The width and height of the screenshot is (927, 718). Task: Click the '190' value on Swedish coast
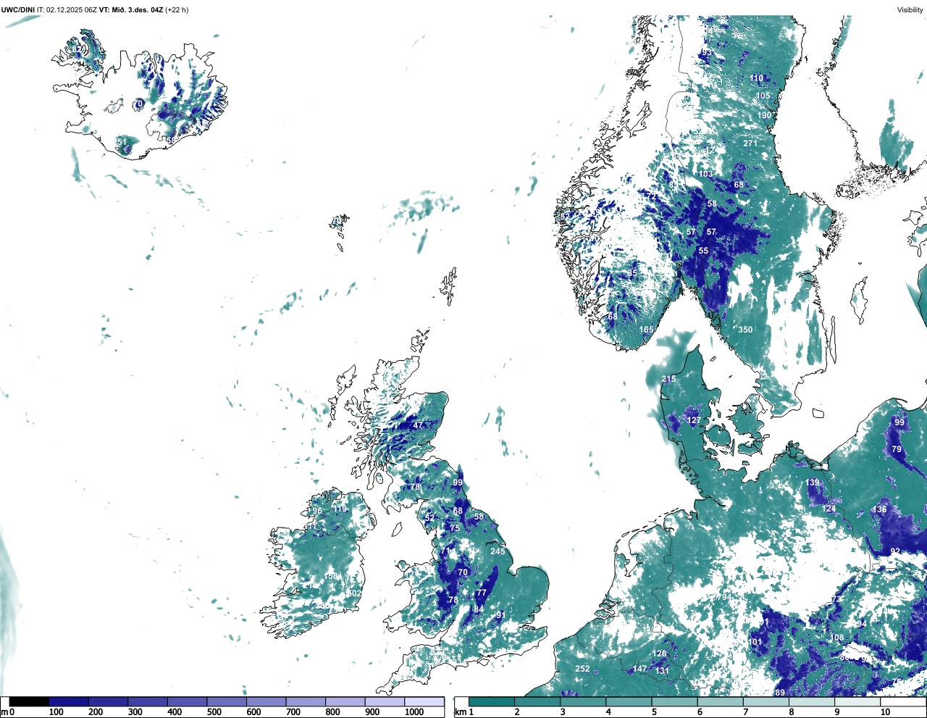[765, 115]
